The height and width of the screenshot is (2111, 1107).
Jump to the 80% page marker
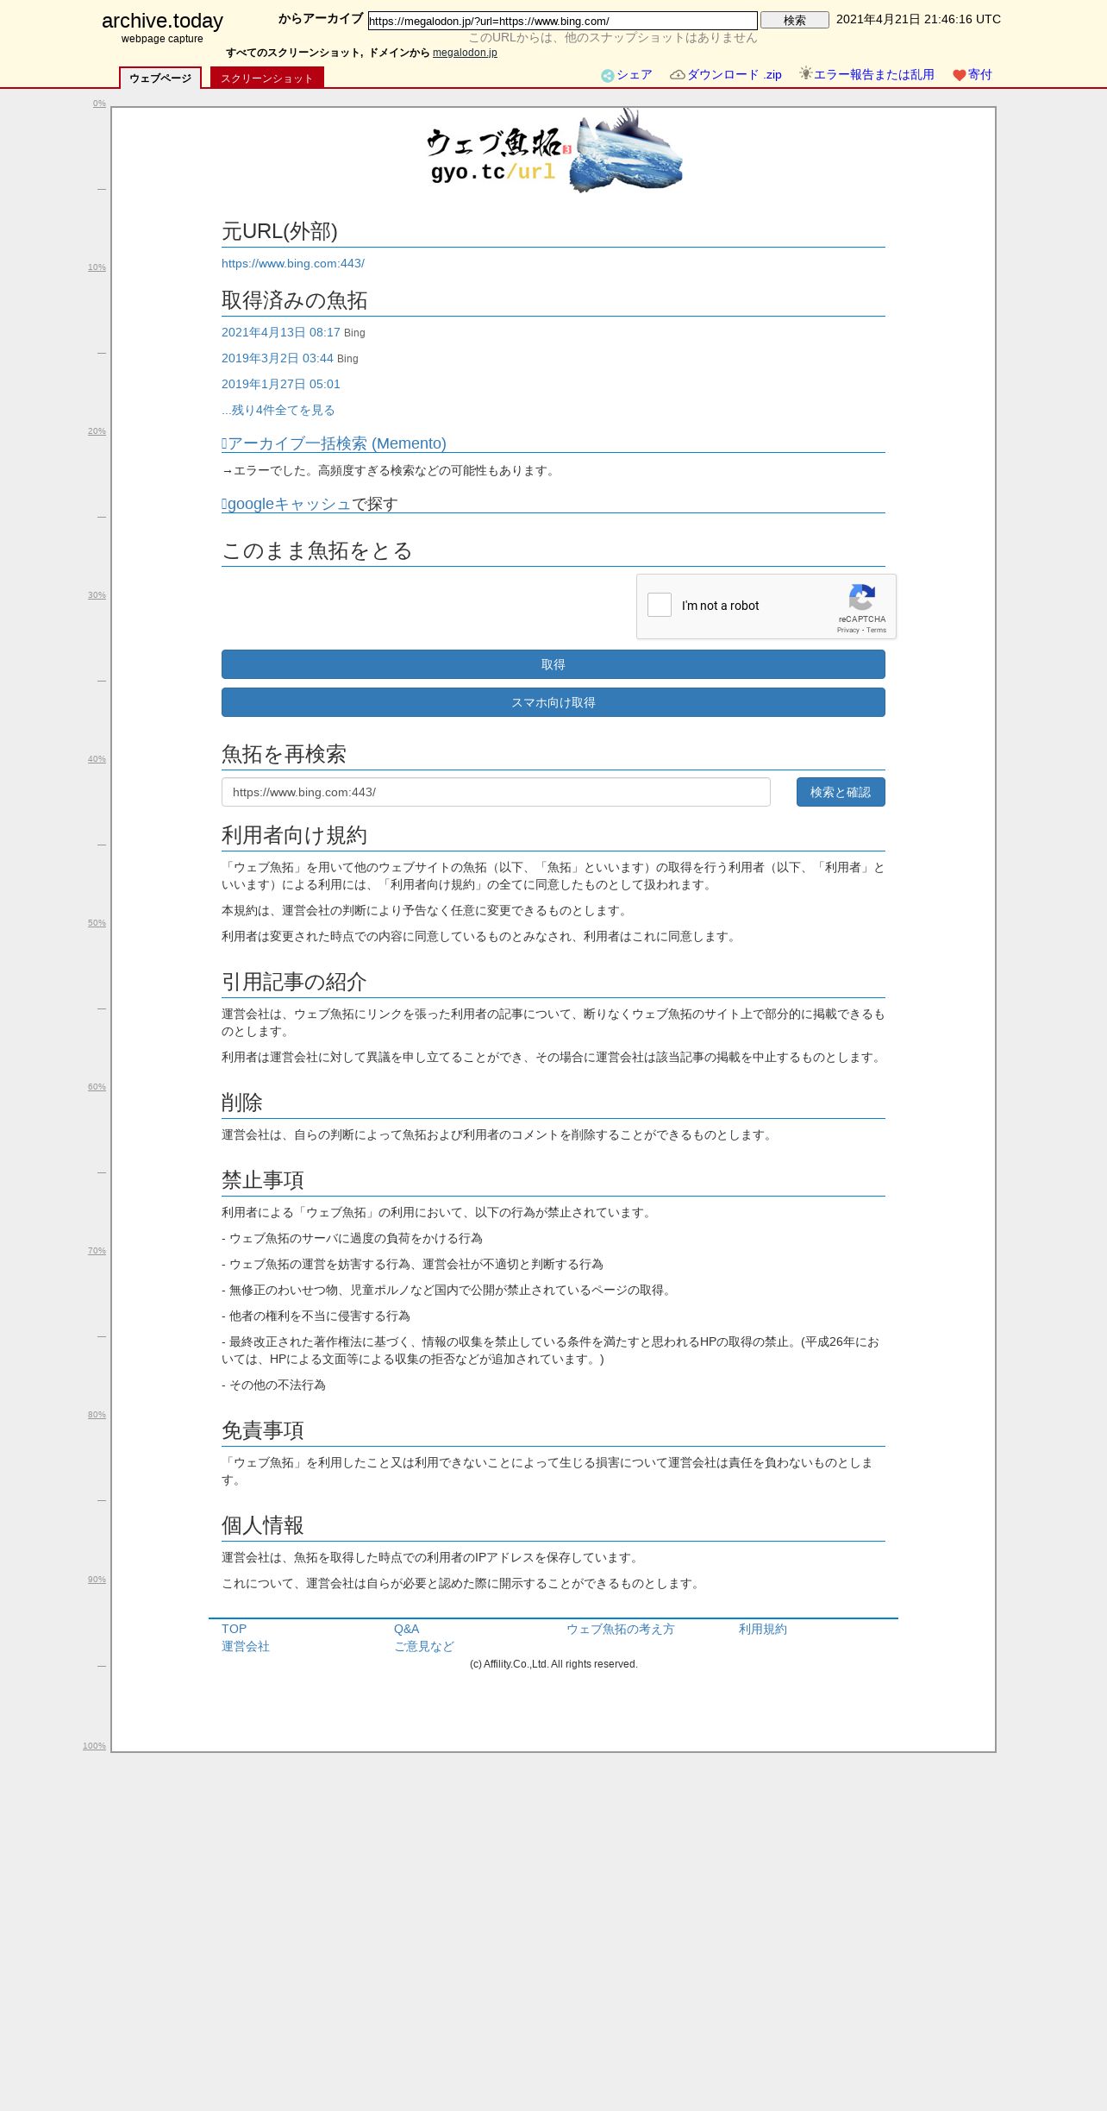click(x=97, y=1415)
